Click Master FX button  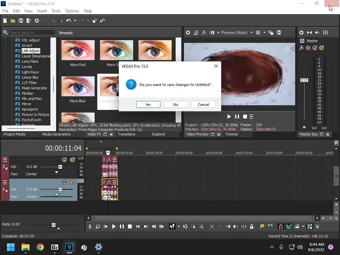click(301, 48)
